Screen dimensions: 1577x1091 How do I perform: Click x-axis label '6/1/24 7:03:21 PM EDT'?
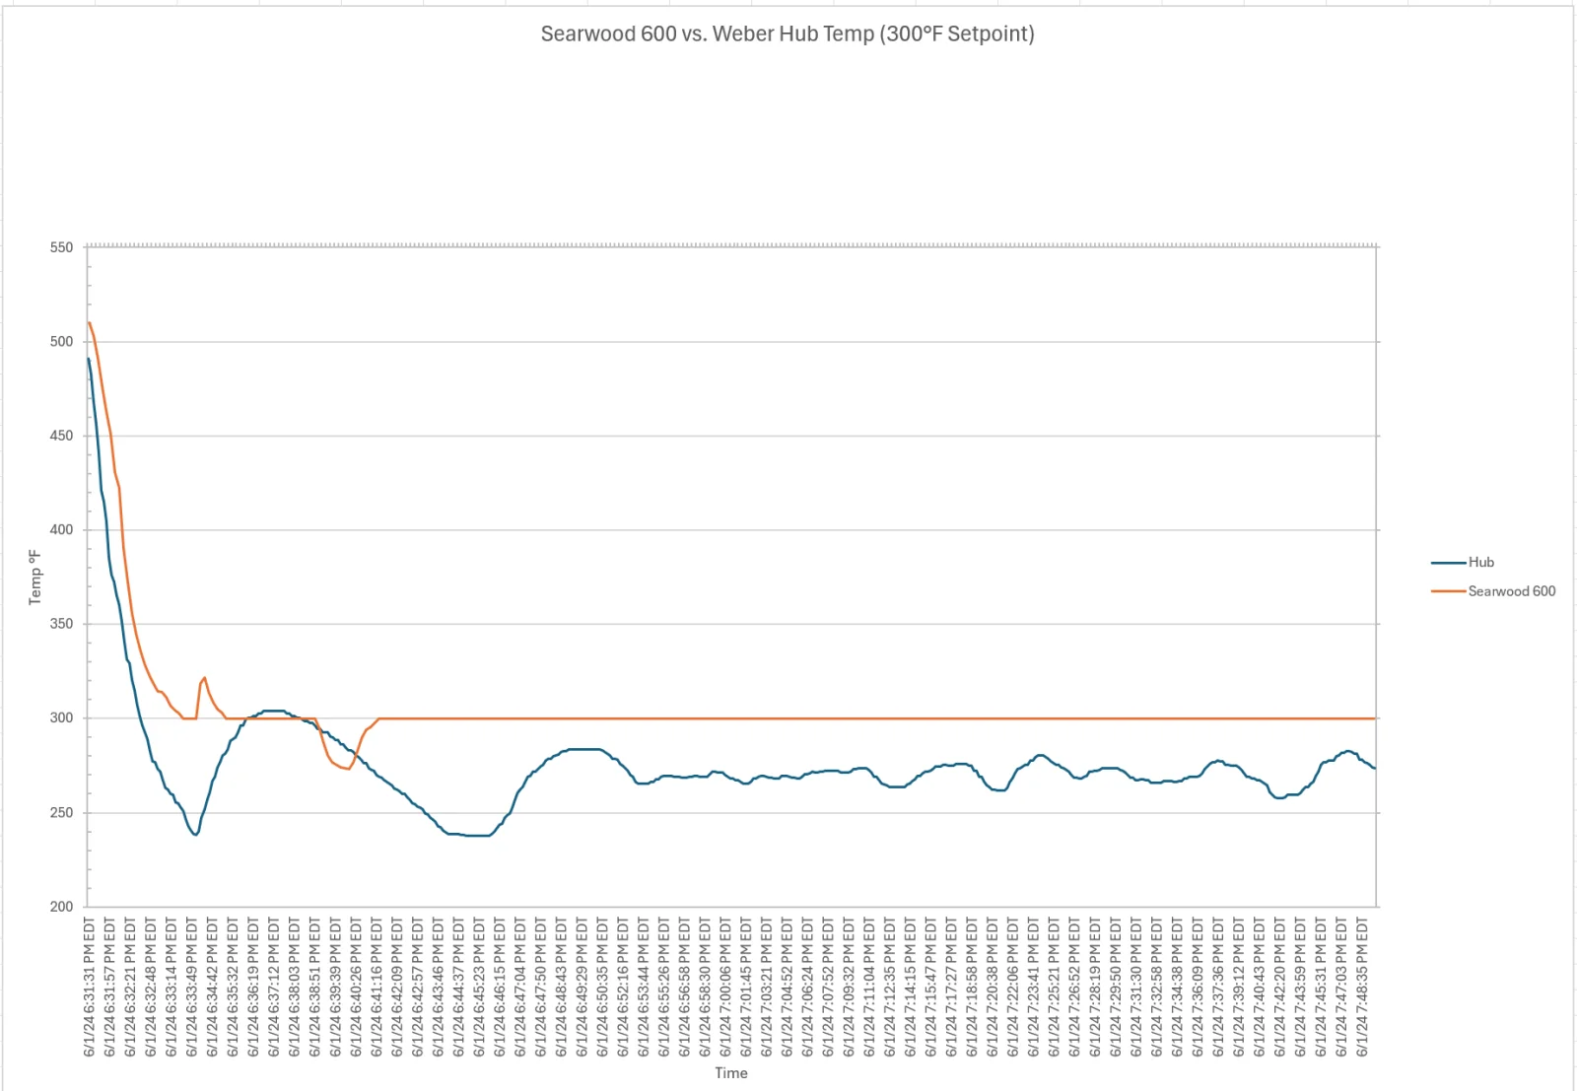(x=767, y=988)
